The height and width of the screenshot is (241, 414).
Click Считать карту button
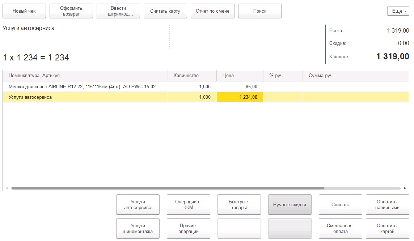point(165,11)
